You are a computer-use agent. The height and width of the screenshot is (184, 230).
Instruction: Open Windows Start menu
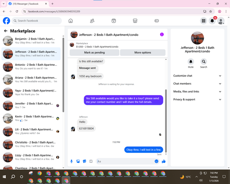(4, 177)
